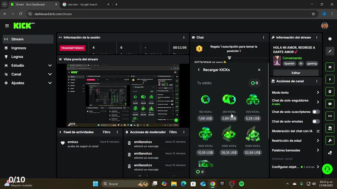Click trash icon for first emilianohzx action
Viewport: 337px width, 189px height.
(x=129, y=143)
